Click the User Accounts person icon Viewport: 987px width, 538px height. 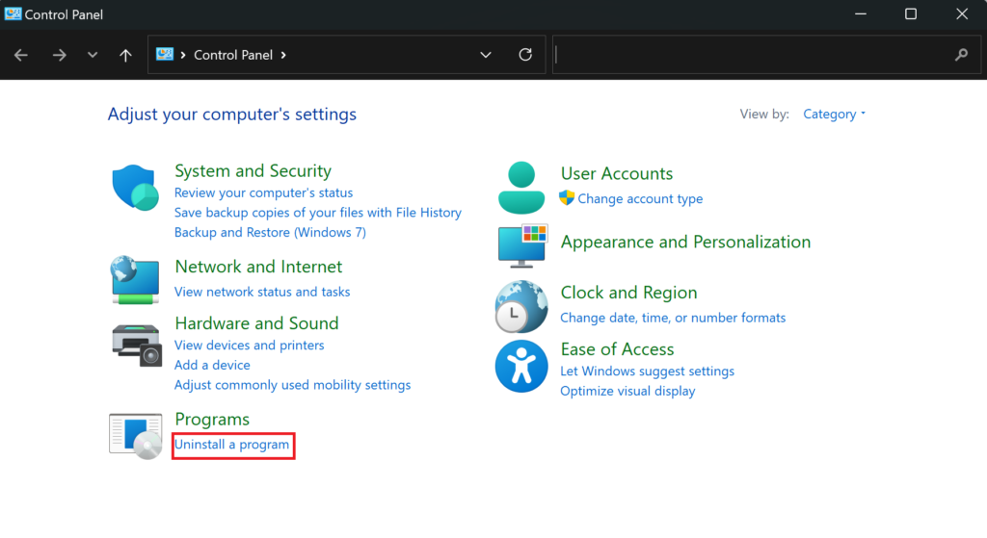(521, 187)
